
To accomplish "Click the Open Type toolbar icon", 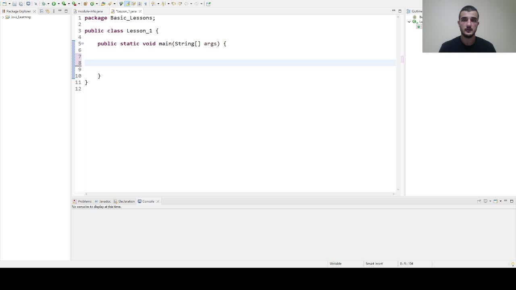I will tap(103, 4).
